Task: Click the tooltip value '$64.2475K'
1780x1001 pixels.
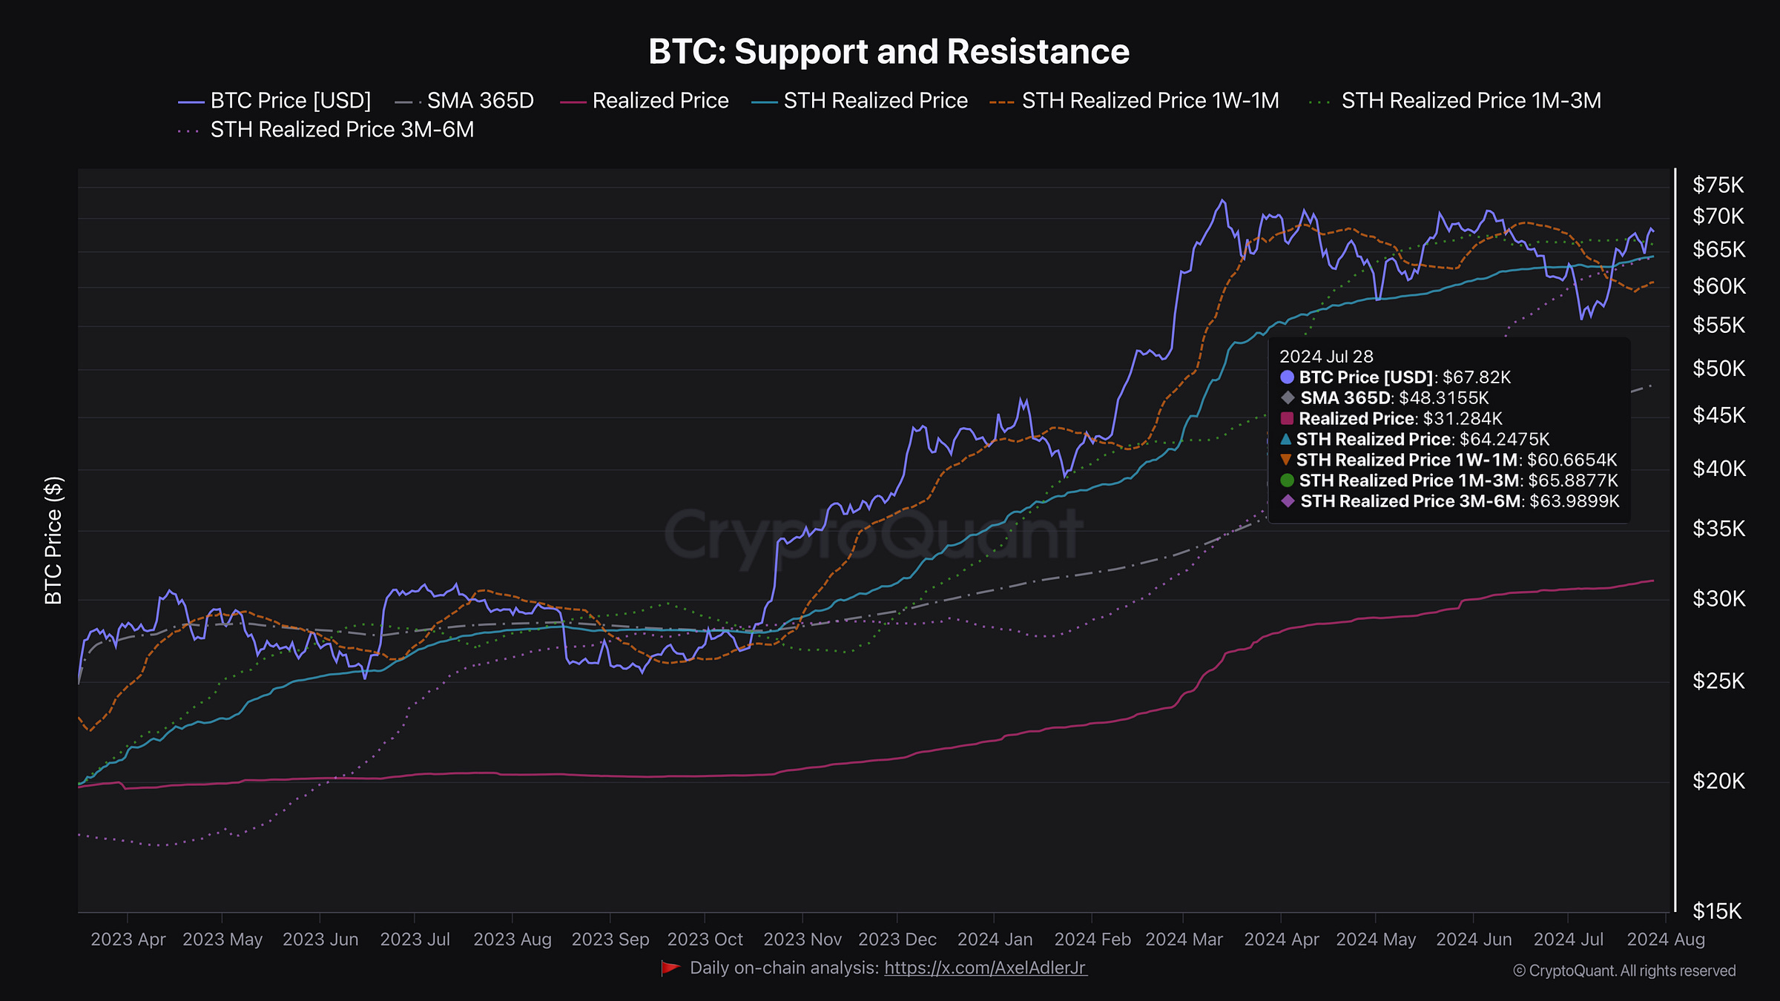Action: click(1505, 440)
